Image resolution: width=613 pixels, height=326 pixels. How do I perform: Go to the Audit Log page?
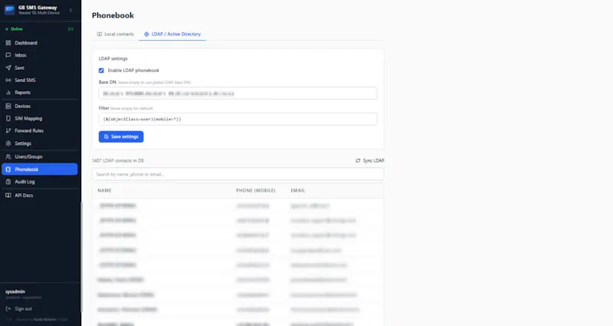point(41,182)
